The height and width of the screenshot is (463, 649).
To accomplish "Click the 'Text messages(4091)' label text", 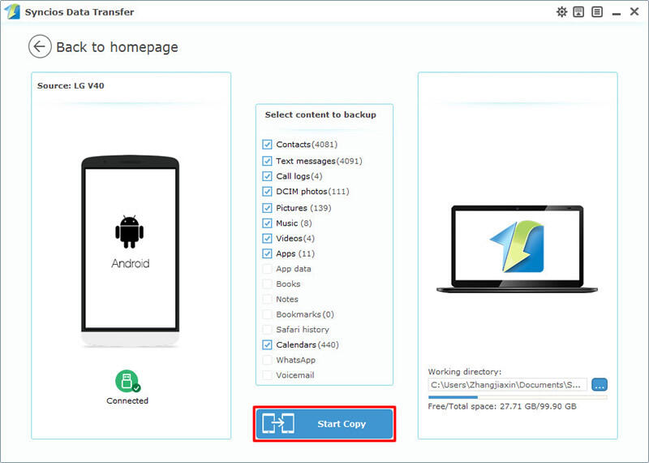I will 319,161.
